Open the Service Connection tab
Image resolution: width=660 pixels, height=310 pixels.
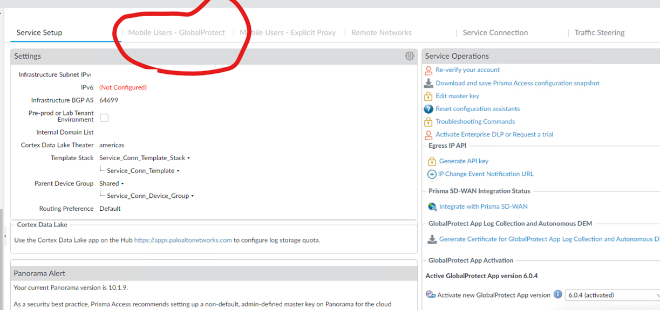click(495, 32)
